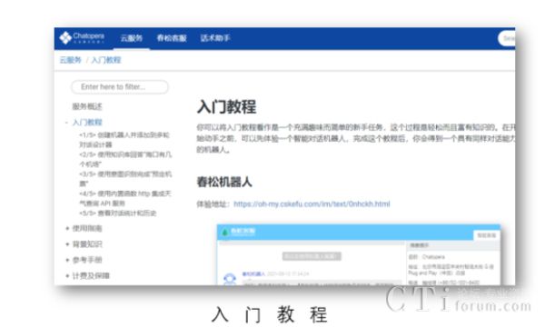Click the 入门教程 page heading
This screenshot has height=327, width=545.
coord(226,106)
